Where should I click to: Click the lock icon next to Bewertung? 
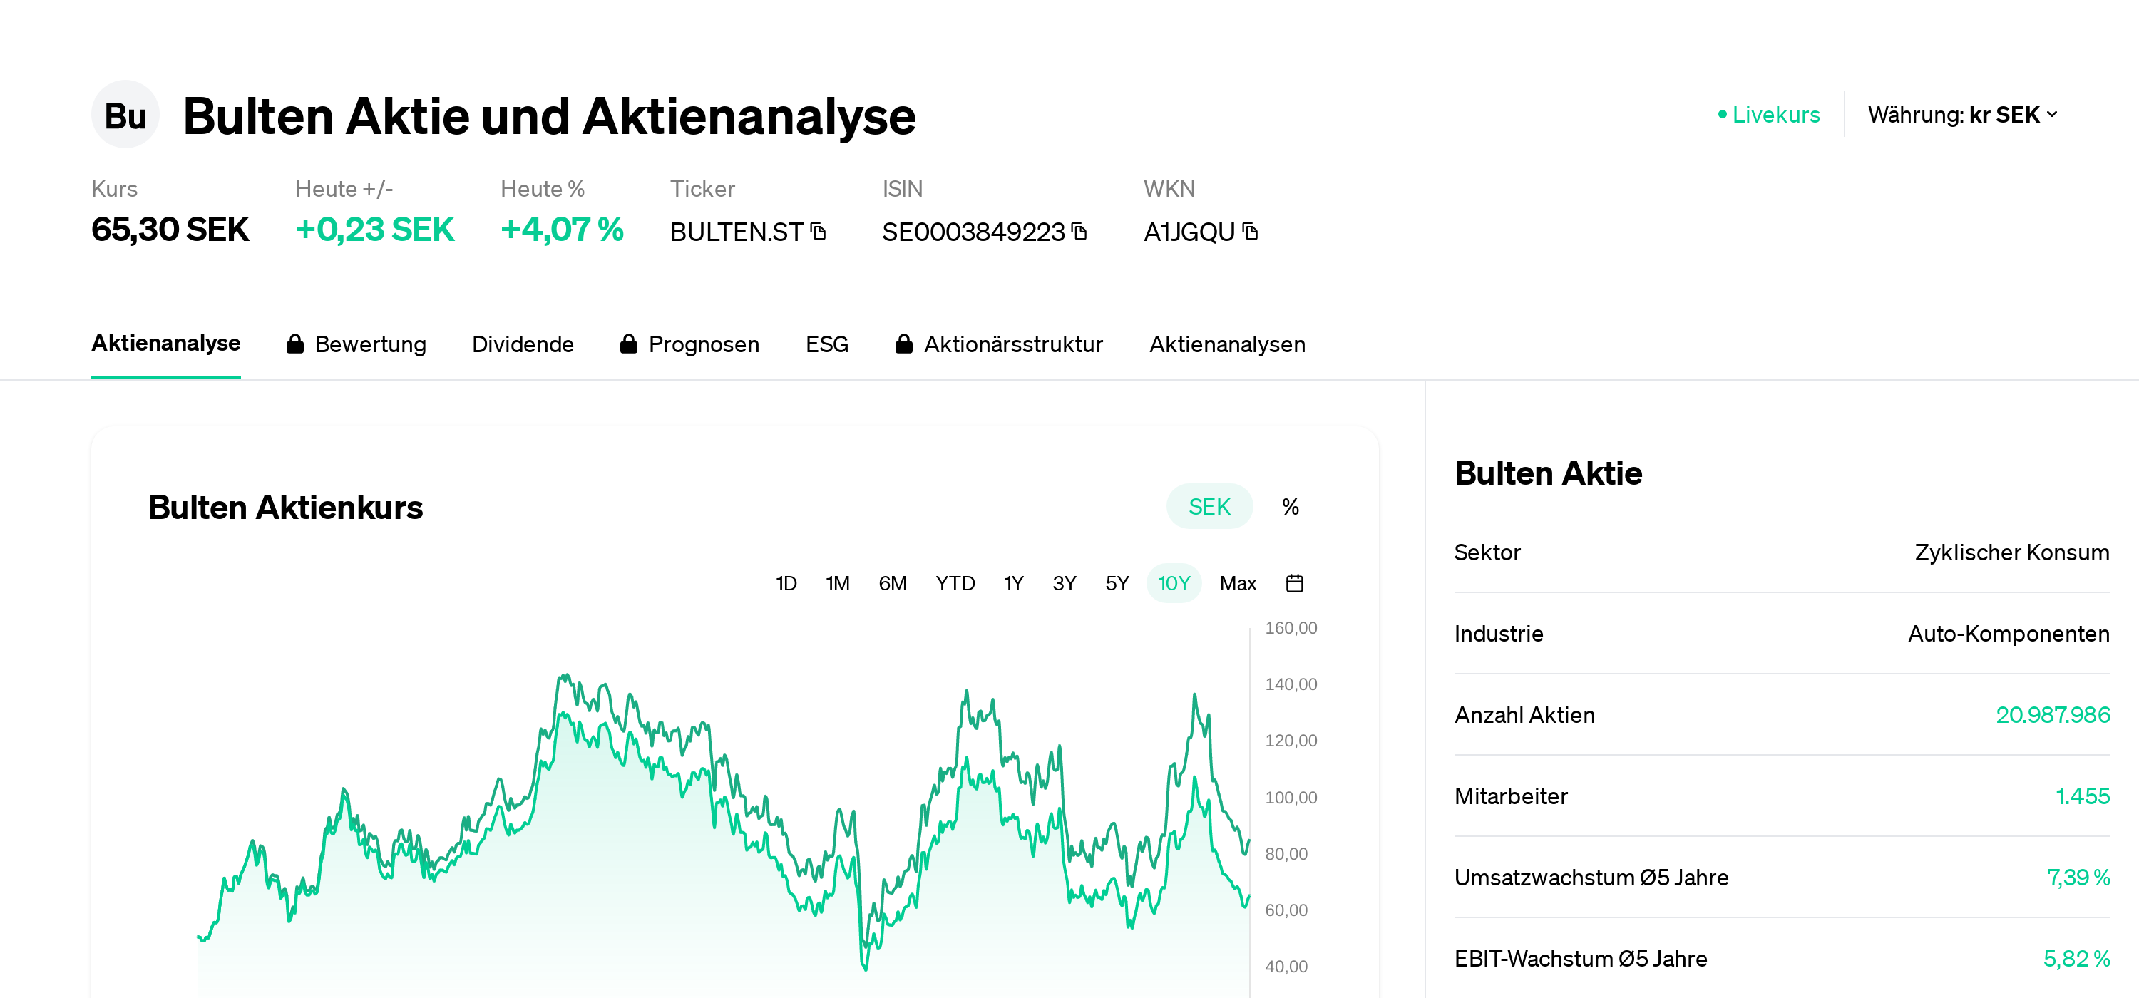click(x=294, y=344)
